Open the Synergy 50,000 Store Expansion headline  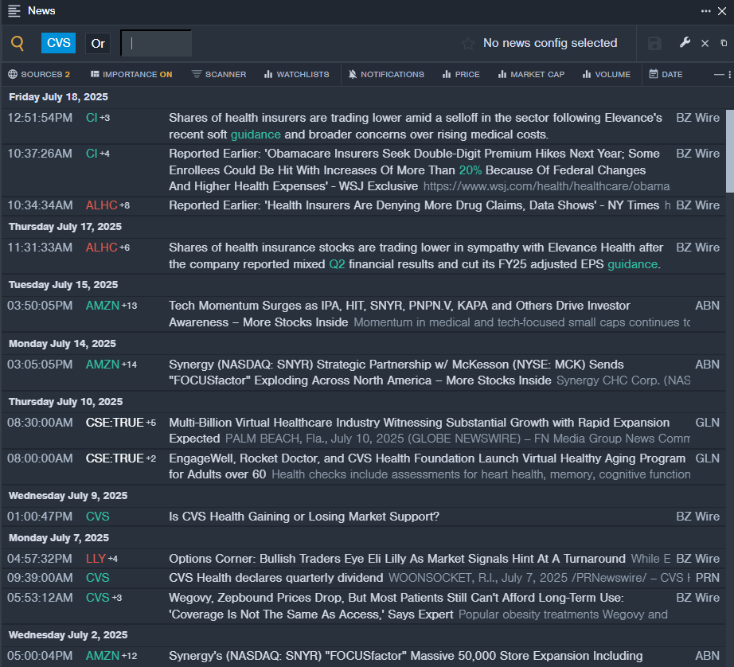point(405,656)
